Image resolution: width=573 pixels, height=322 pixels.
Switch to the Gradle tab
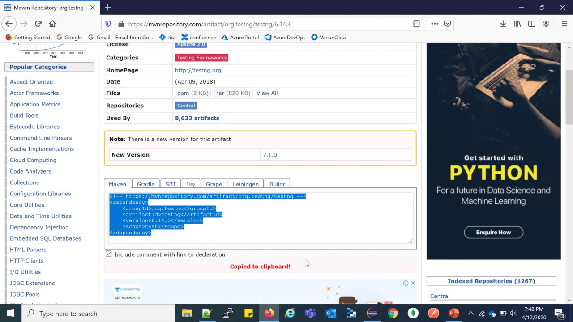pyautogui.click(x=145, y=184)
